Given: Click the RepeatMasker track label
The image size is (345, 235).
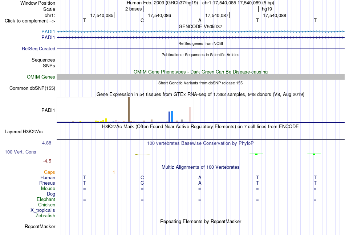Looking at the screenshot, I should point(40,226).
